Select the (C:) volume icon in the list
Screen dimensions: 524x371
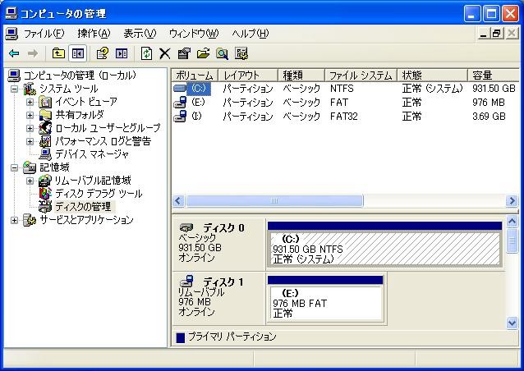click(x=180, y=89)
